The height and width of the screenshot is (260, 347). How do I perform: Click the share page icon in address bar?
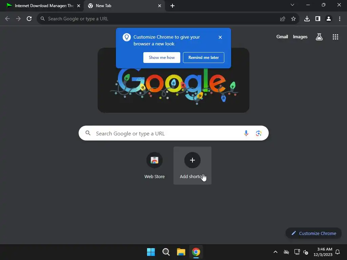pos(282,19)
